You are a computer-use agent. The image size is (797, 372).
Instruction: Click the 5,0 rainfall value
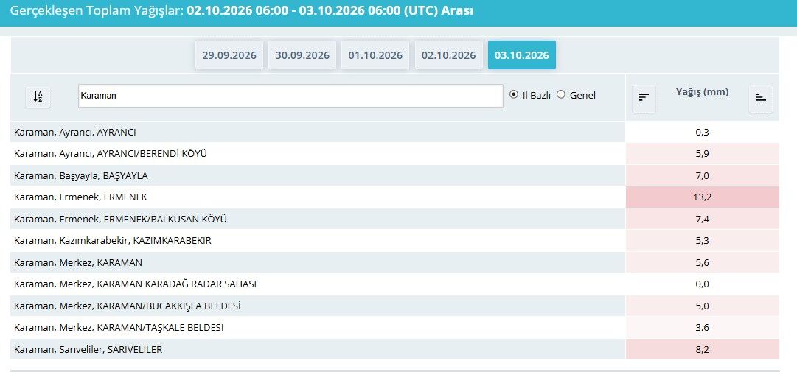tap(702, 306)
